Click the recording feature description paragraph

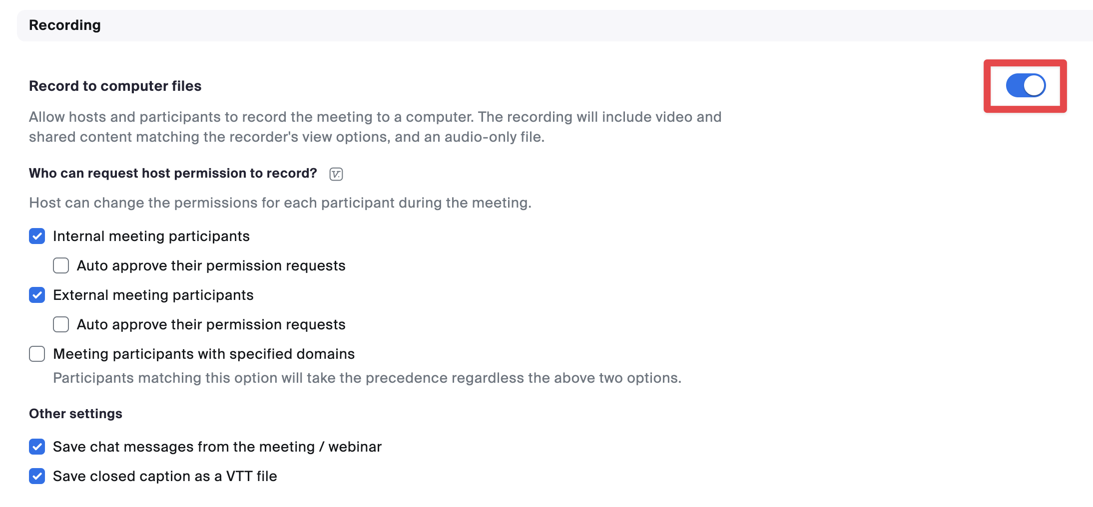[375, 126]
